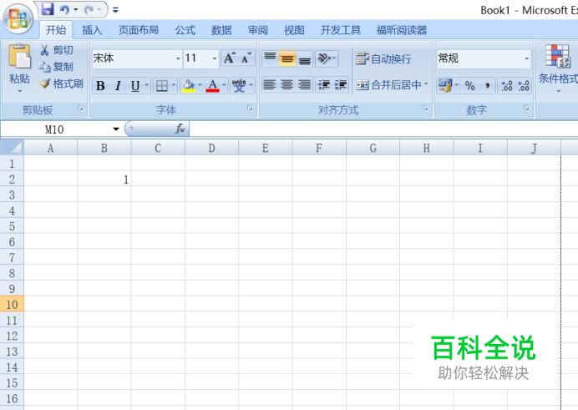
Task: Increase the cell indent
Action: pyautogui.click(x=341, y=85)
